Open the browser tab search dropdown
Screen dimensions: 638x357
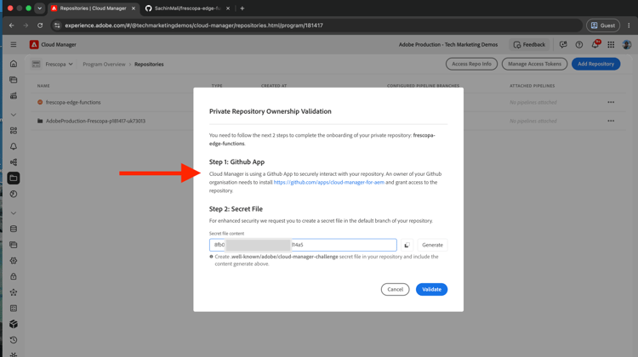tap(39, 8)
